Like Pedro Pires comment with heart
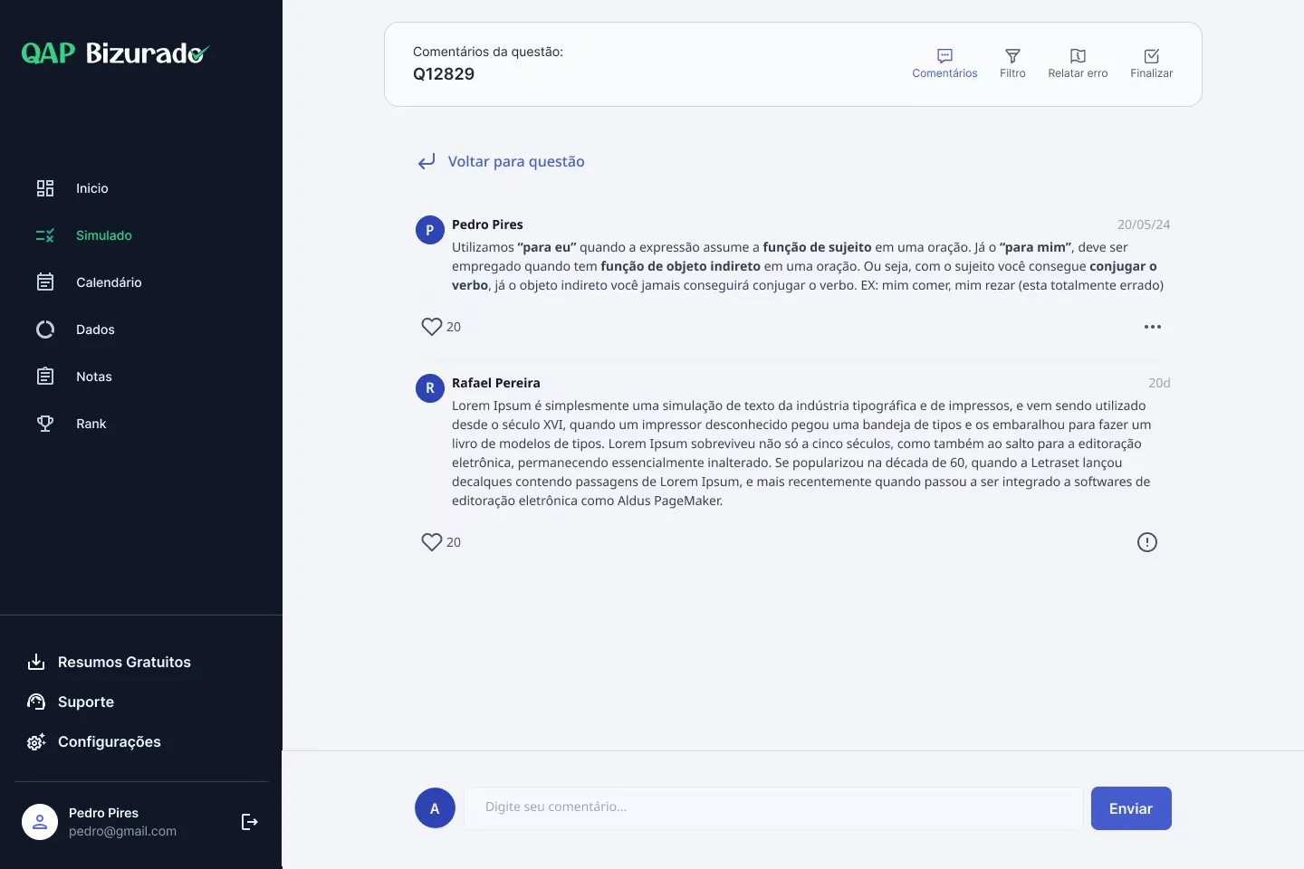 431,327
